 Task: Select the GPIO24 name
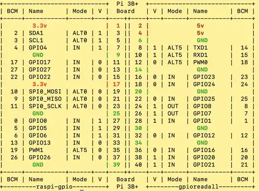(x=204, y=84)
